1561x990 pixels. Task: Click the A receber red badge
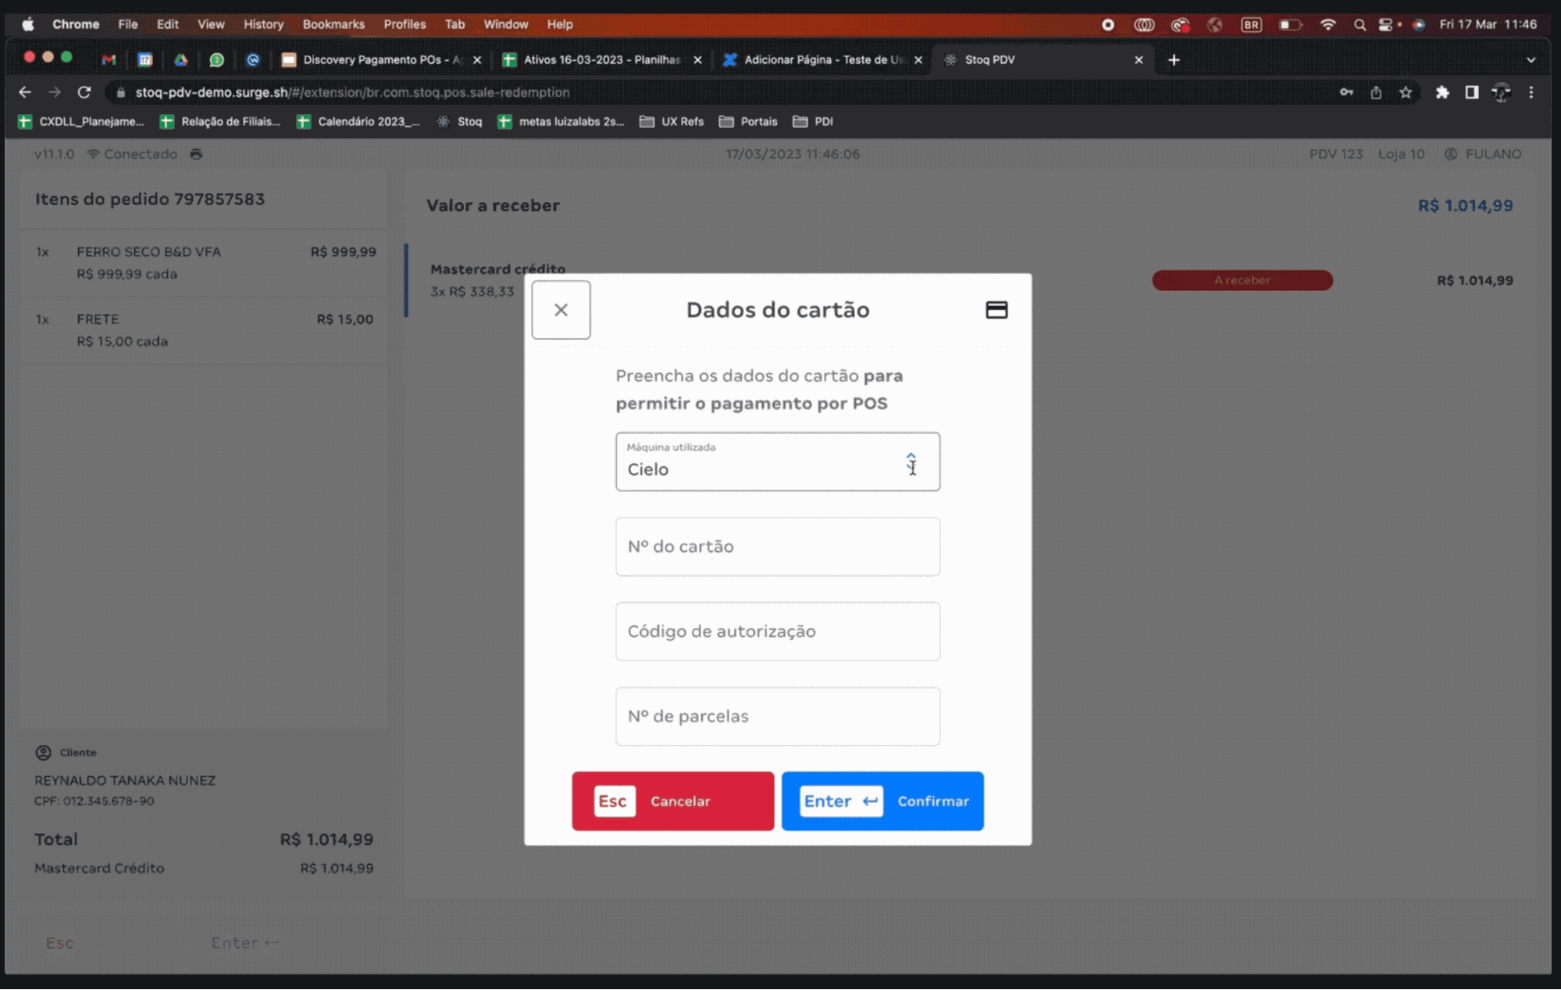(1242, 280)
